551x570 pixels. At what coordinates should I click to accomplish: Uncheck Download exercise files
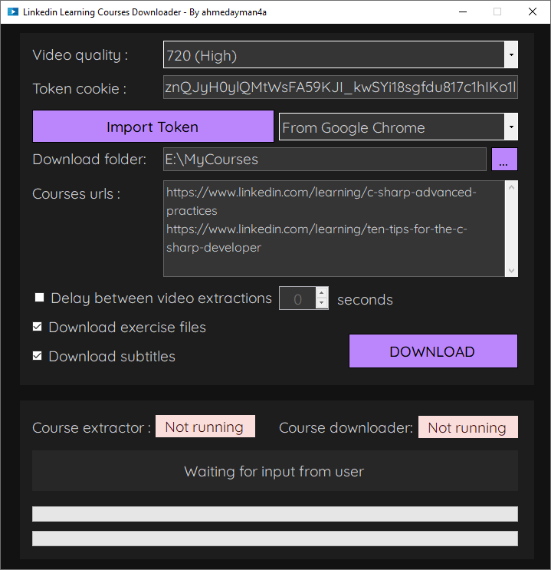[37, 327]
